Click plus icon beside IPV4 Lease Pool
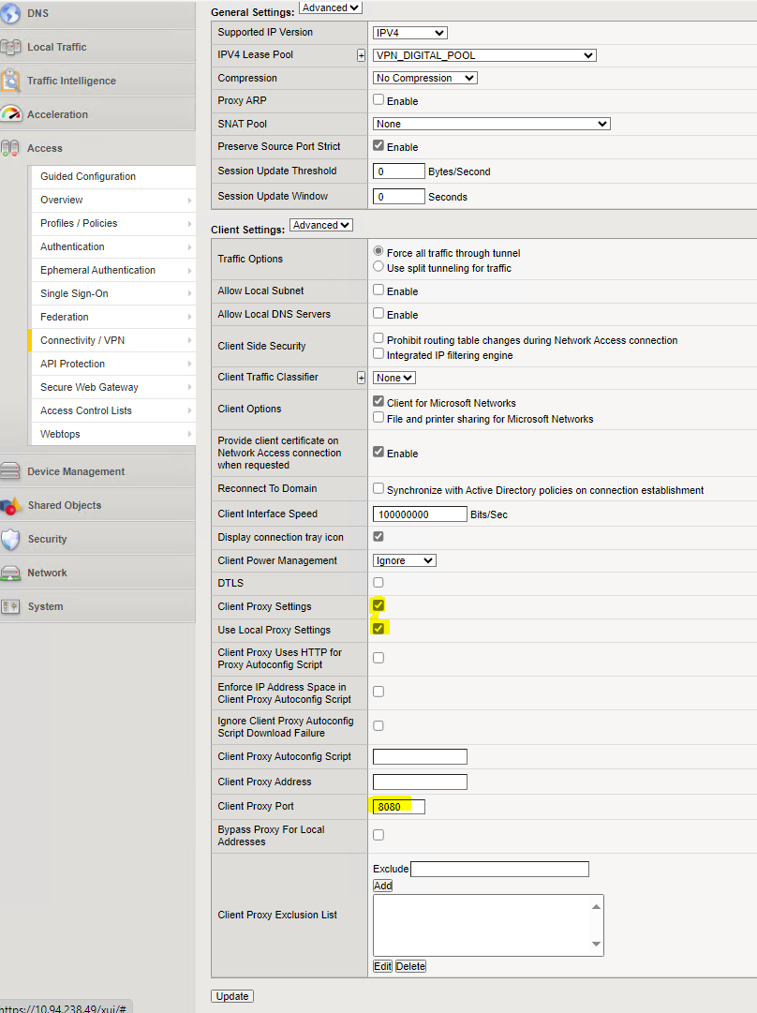 coord(361,55)
